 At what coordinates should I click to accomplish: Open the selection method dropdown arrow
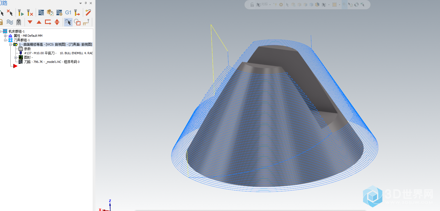pyautogui.click(x=329, y=5)
